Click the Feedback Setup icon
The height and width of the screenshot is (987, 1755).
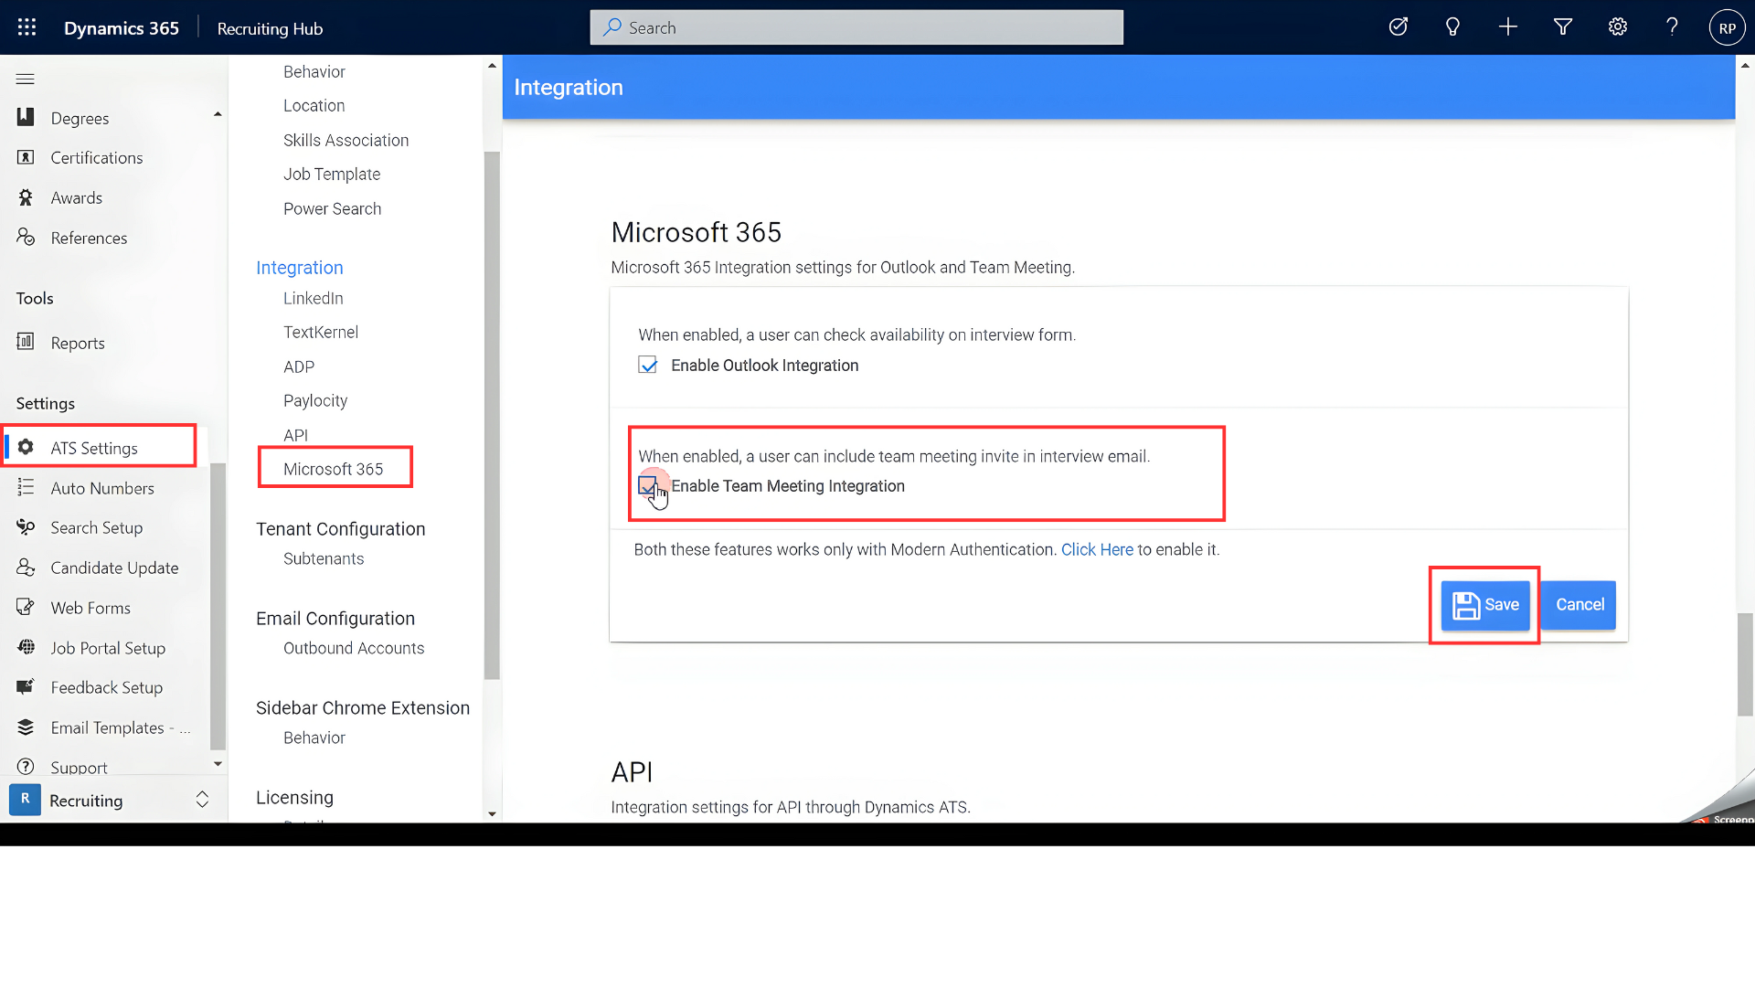26,687
